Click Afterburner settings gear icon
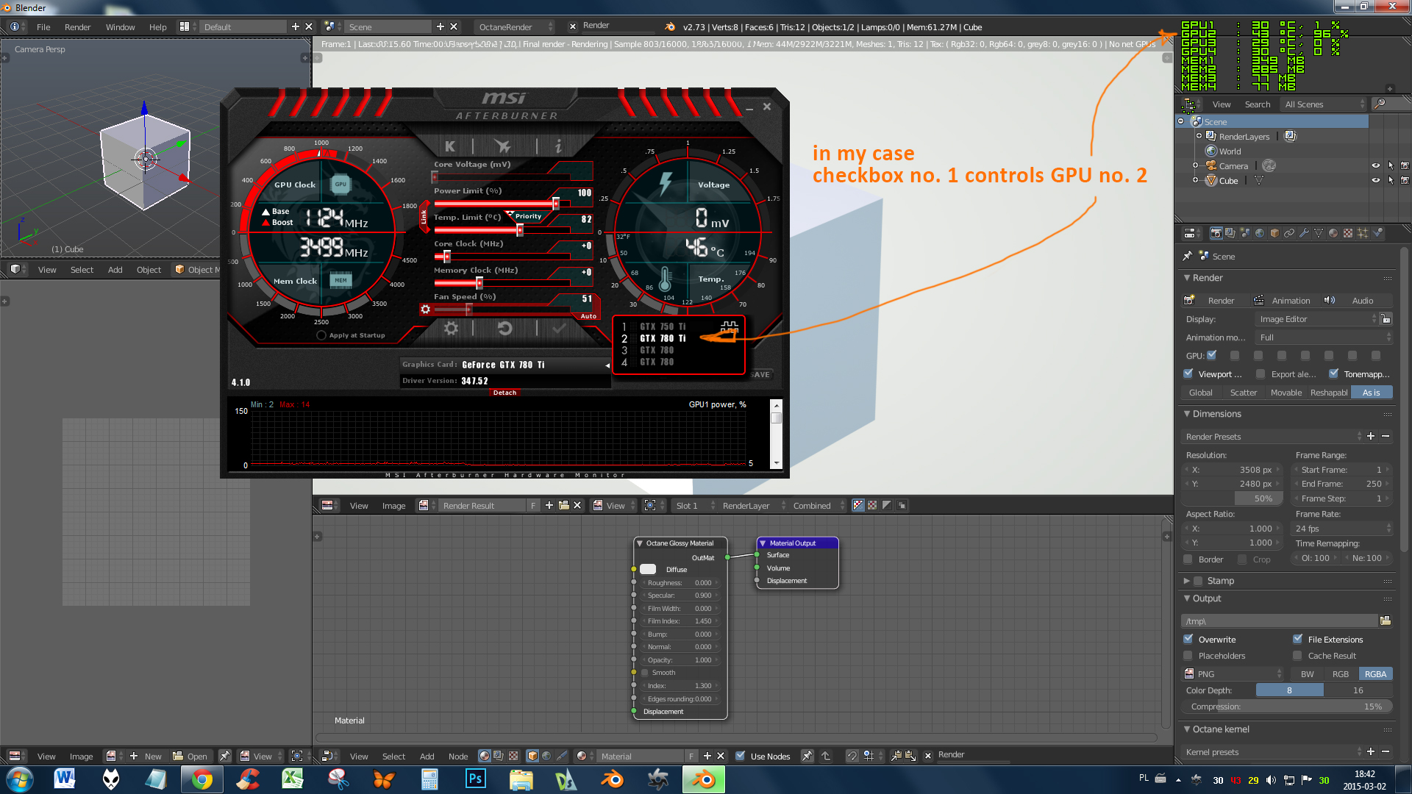This screenshot has width=1412, height=794. (x=451, y=329)
